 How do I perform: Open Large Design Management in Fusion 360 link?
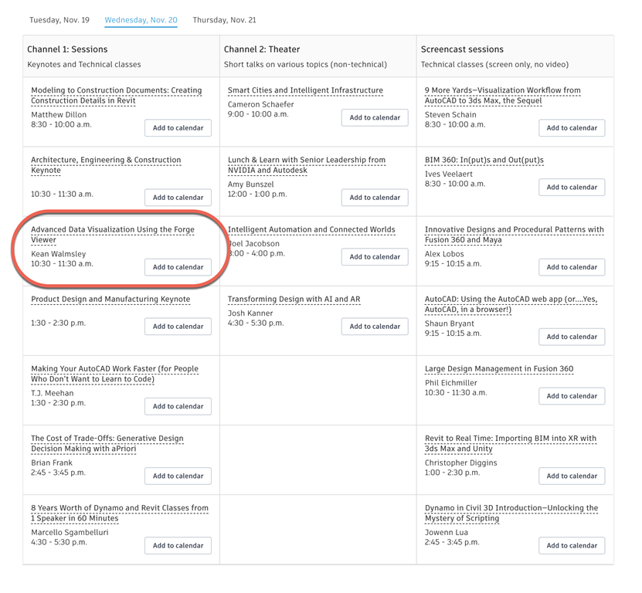[499, 369]
